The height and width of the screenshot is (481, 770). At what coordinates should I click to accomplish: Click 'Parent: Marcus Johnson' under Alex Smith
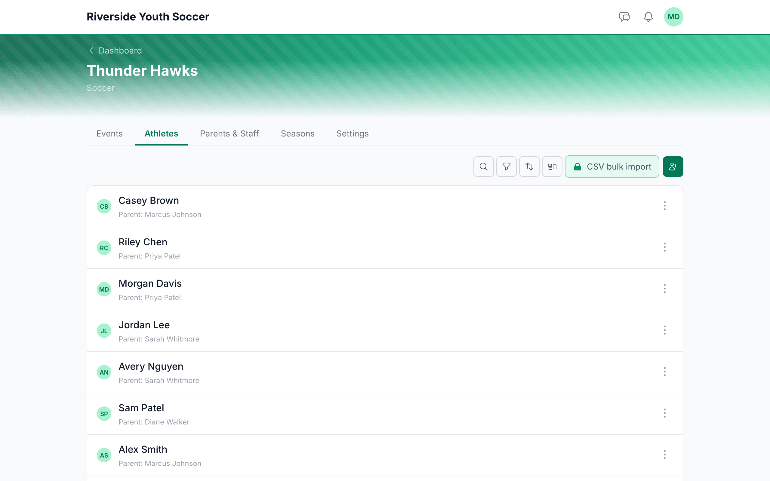[160, 464]
